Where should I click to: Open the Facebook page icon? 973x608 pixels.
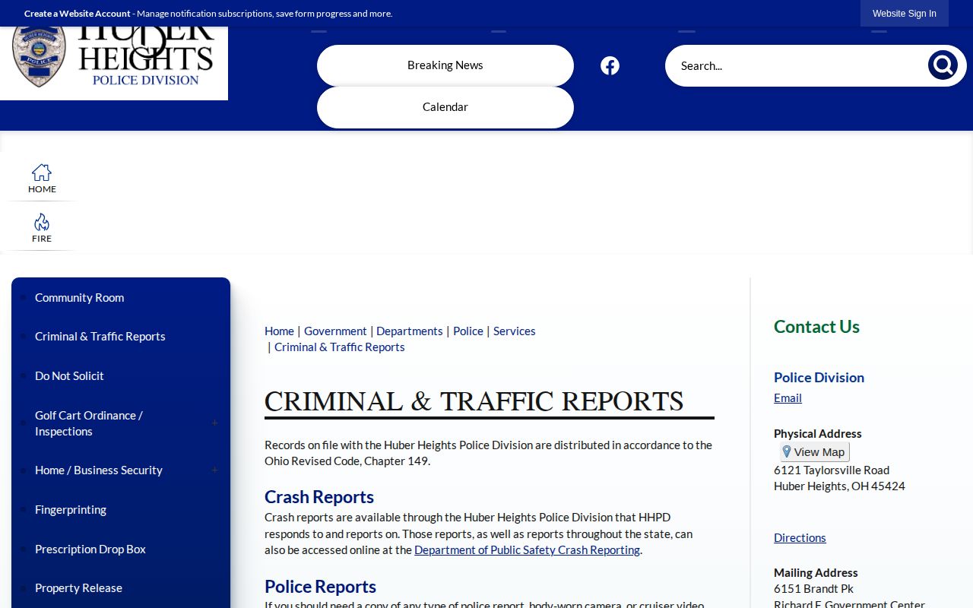click(x=610, y=65)
